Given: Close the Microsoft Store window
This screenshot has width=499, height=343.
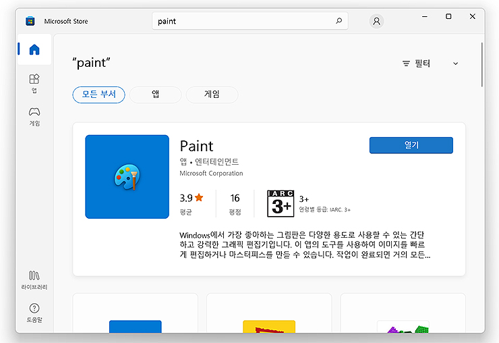Looking at the screenshot, I should (x=472, y=16).
